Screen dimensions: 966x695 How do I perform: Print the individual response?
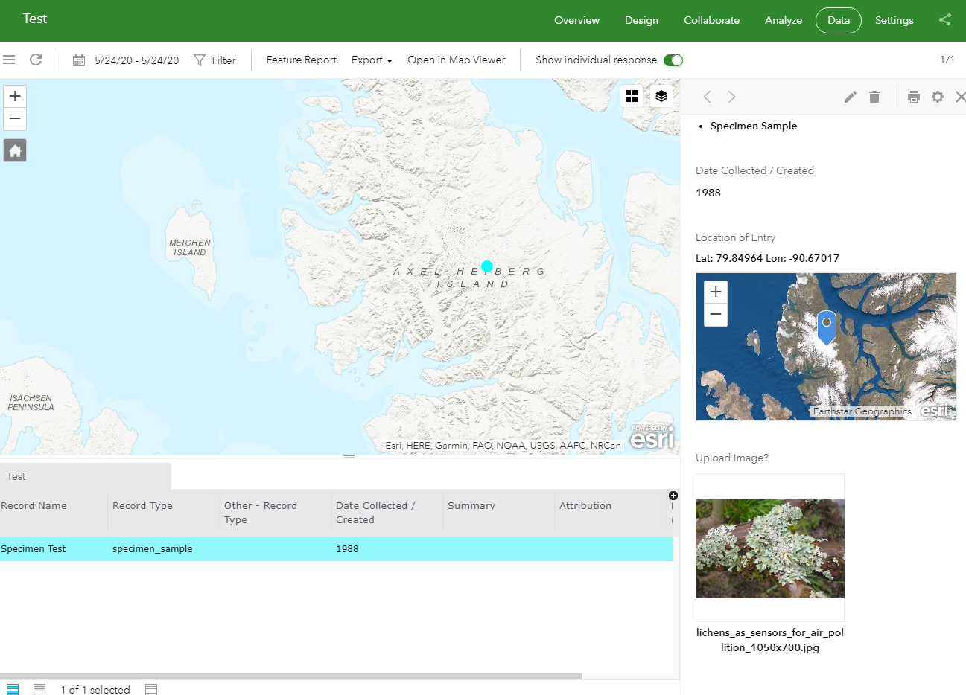[914, 97]
